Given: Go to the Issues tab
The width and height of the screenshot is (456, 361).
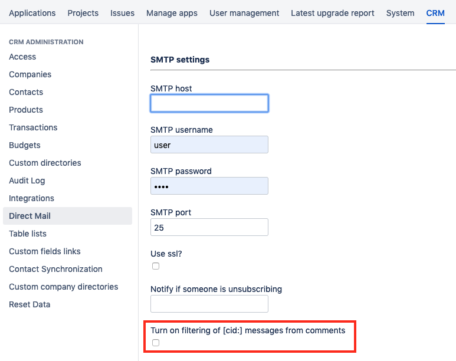Looking at the screenshot, I should tap(123, 13).
